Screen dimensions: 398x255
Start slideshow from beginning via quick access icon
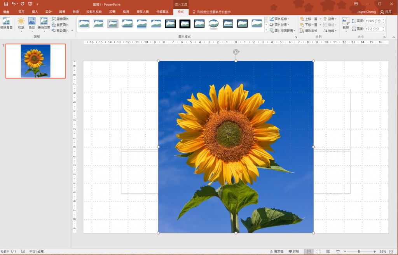[30, 4]
